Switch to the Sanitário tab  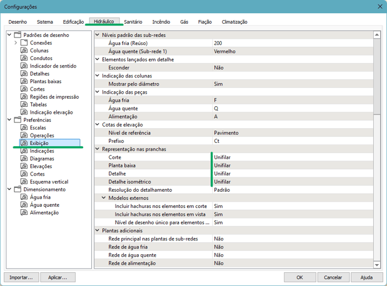pyautogui.click(x=133, y=22)
